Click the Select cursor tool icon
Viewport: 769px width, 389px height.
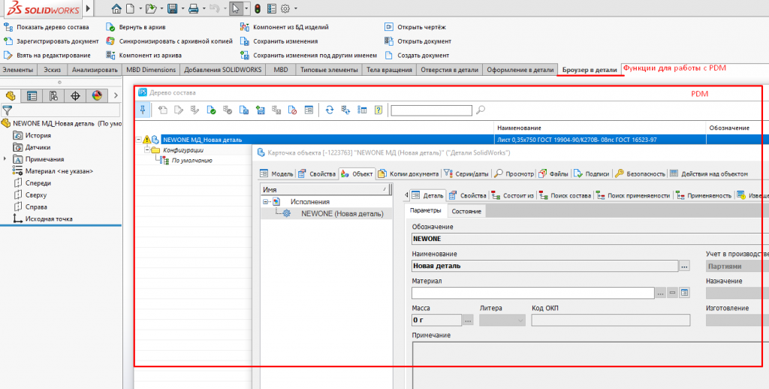pos(236,9)
